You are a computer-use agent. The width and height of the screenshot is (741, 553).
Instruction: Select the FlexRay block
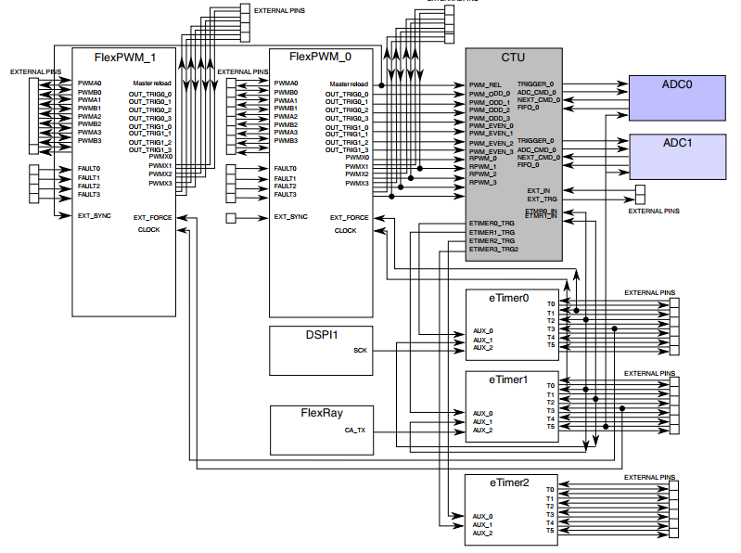321,431
